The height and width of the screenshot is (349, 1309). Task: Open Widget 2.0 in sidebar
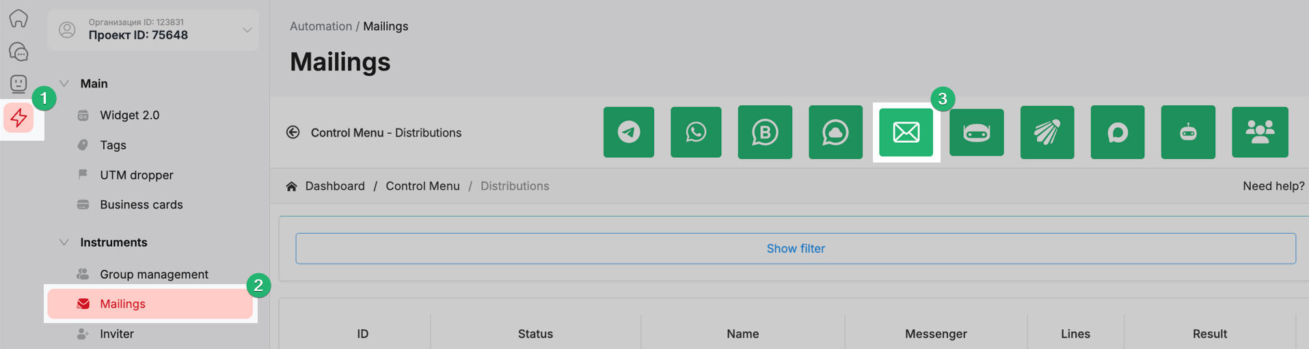point(129,115)
